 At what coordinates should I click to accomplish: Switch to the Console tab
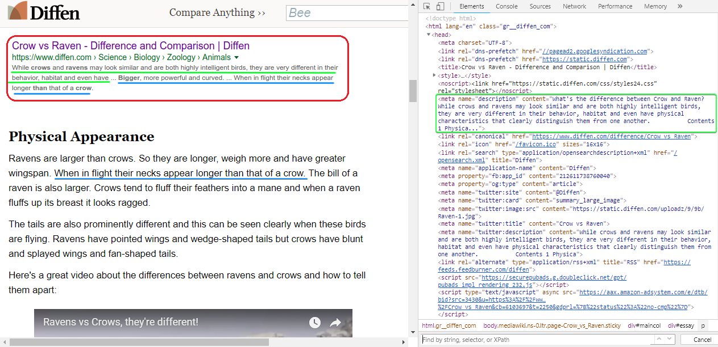coord(507,6)
